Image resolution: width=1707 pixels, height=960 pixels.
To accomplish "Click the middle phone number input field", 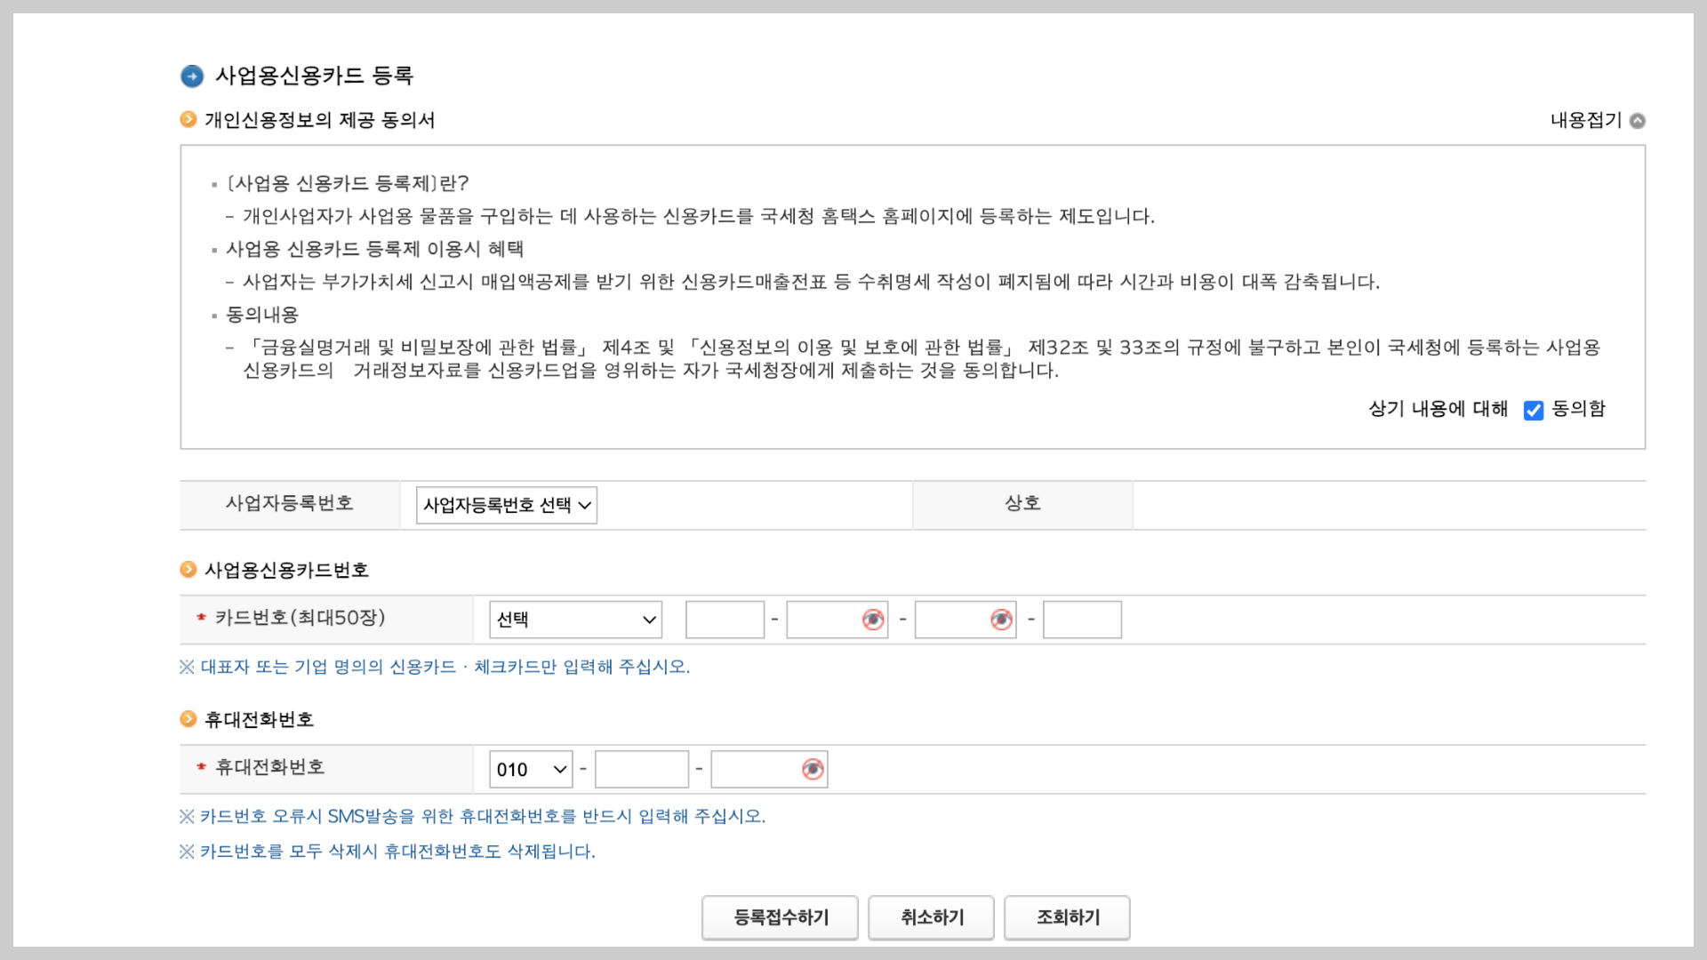I will point(641,770).
